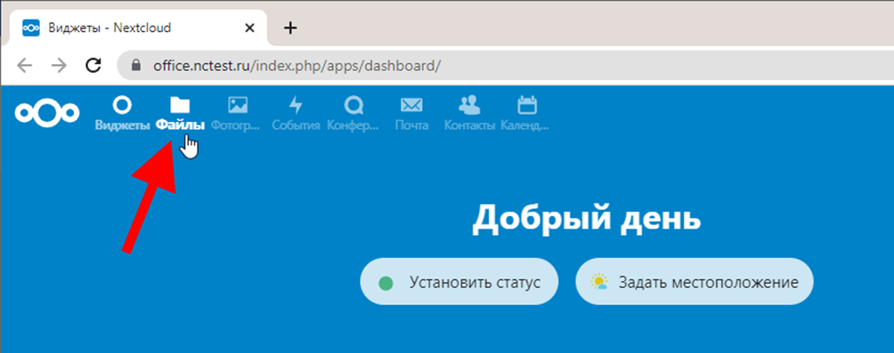Click the padlock site info icon
Viewport: 894px width, 353px height.
(135, 66)
